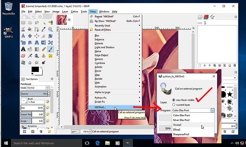This screenshot has height=147, width=246.
Task: Expand the Blur submenu
Action: (115, 36)
